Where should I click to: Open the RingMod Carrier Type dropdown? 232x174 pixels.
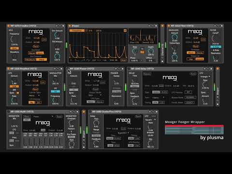34,96
